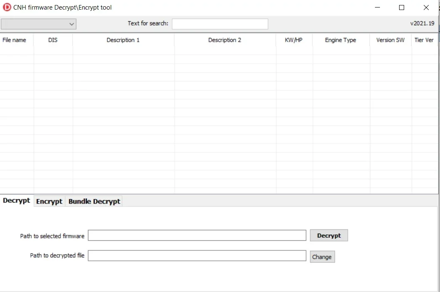Click the DIS column header
The height and width of the screenshot is (292, 440).
(x=53, y=40)
